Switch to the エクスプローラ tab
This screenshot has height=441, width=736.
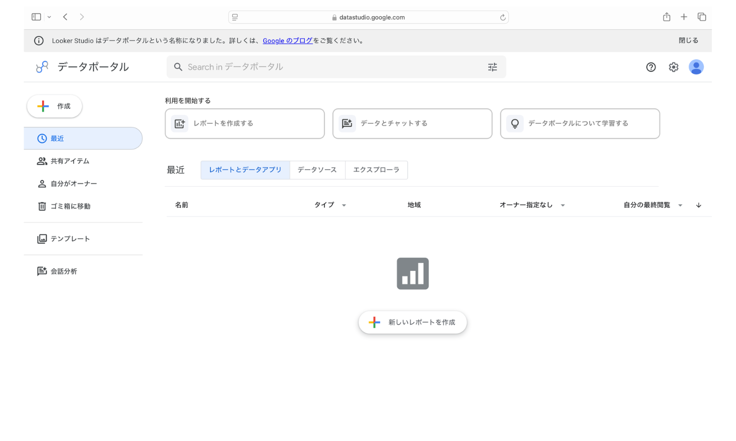[x=376, y=170]
